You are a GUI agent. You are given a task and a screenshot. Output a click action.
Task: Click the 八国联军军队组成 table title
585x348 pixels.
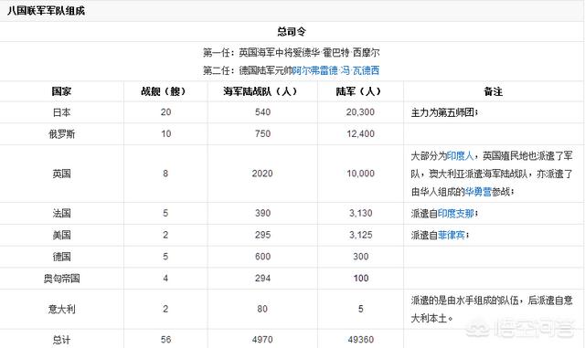click(46, 11)
